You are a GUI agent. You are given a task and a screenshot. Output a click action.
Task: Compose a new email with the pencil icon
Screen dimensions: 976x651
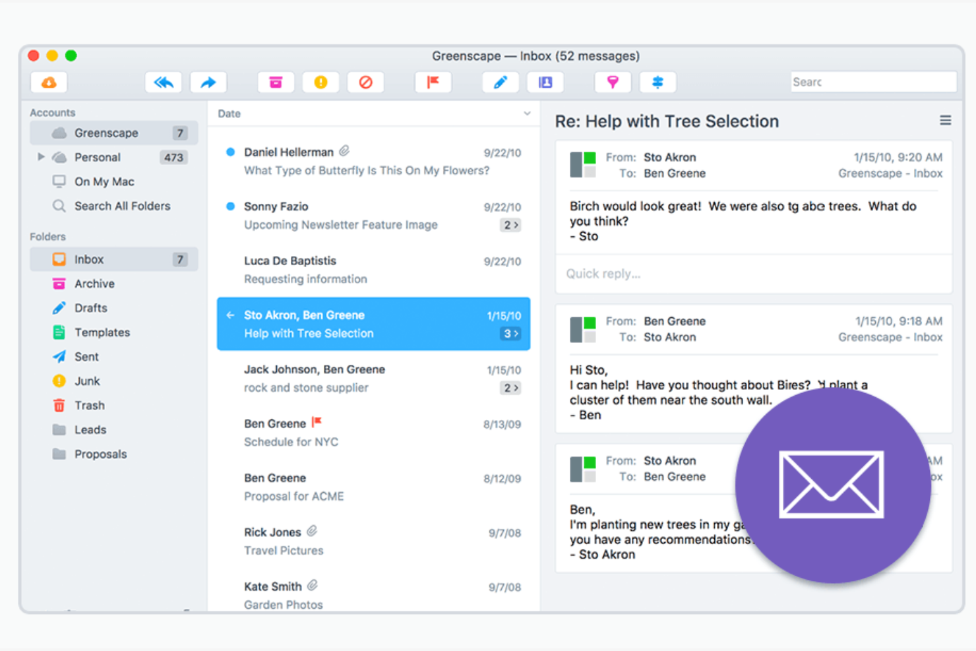point(500,82)
